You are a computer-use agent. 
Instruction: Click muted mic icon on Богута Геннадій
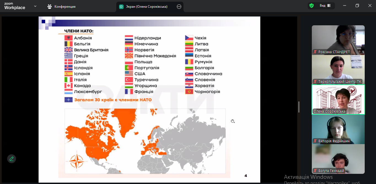tap(315, 171)
